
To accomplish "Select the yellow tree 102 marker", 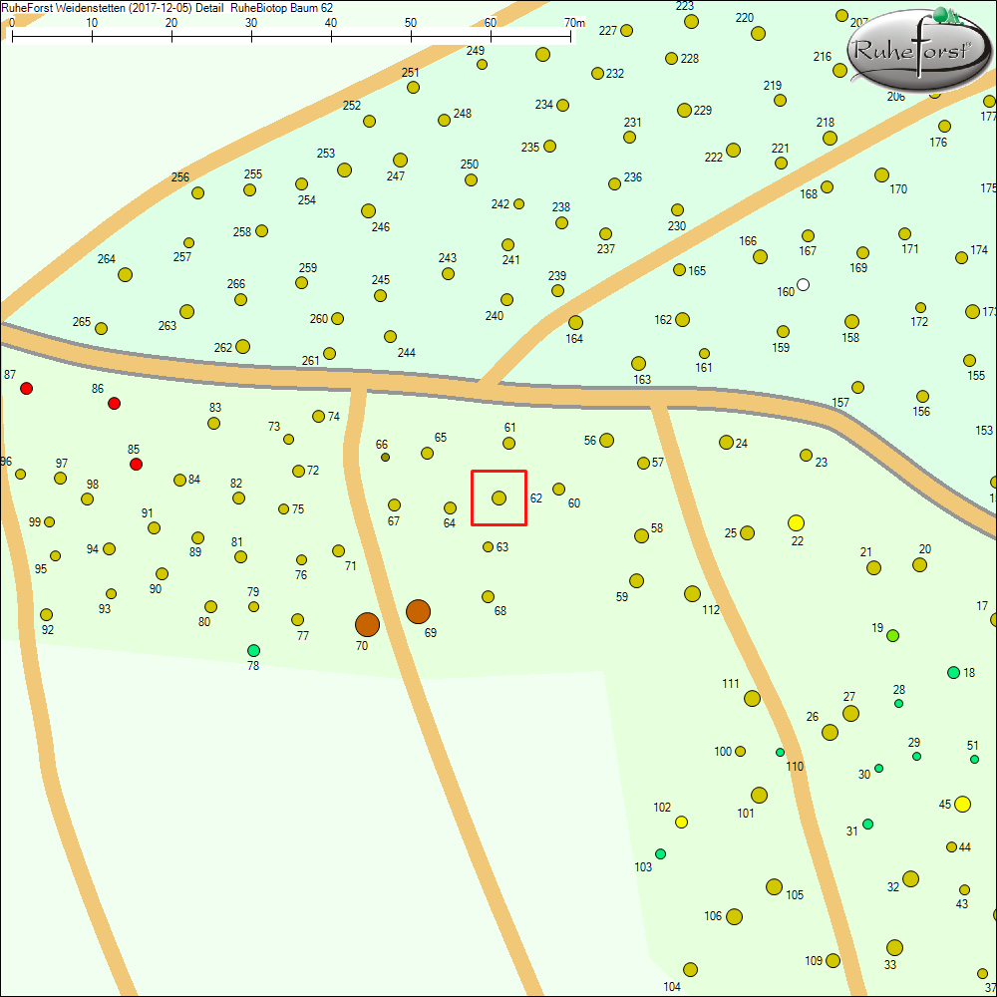I will click(x=681, y=823).
